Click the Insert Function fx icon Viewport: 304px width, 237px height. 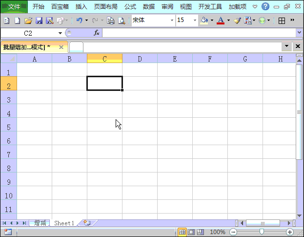(x=97, y=33)
